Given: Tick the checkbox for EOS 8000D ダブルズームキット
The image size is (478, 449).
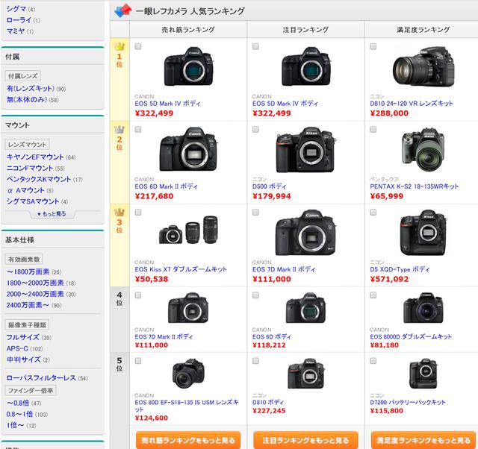Looking at the screenshot, I should tap(373, 295).
